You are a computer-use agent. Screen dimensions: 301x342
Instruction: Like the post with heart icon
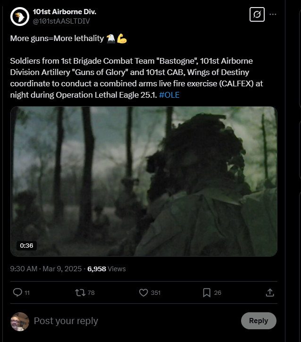143,292
